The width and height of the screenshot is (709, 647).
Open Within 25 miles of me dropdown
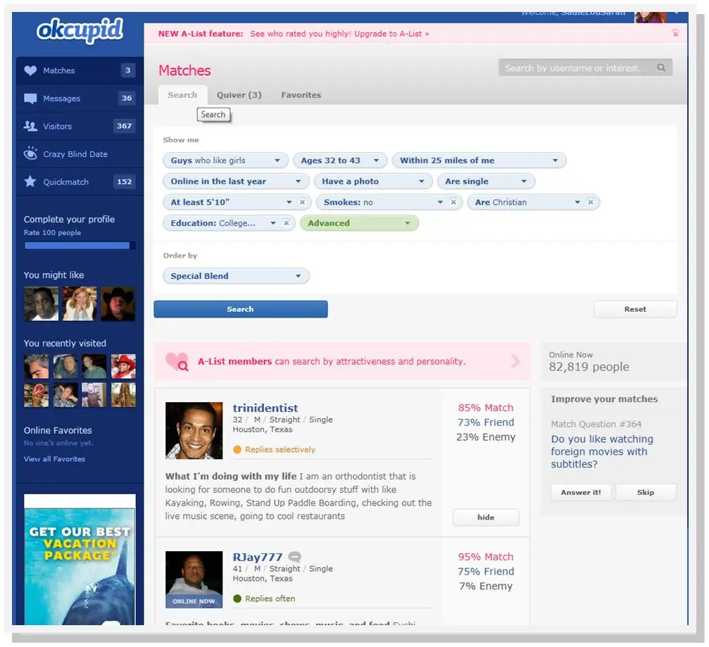(x=479, y=161)
